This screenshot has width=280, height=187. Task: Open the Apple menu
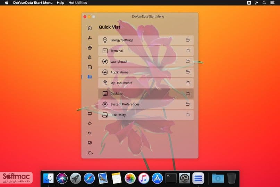coord(7,3)
